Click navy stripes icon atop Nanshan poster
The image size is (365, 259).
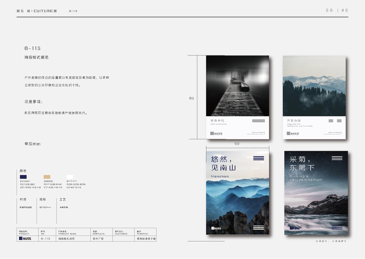[x=259, y=158]
